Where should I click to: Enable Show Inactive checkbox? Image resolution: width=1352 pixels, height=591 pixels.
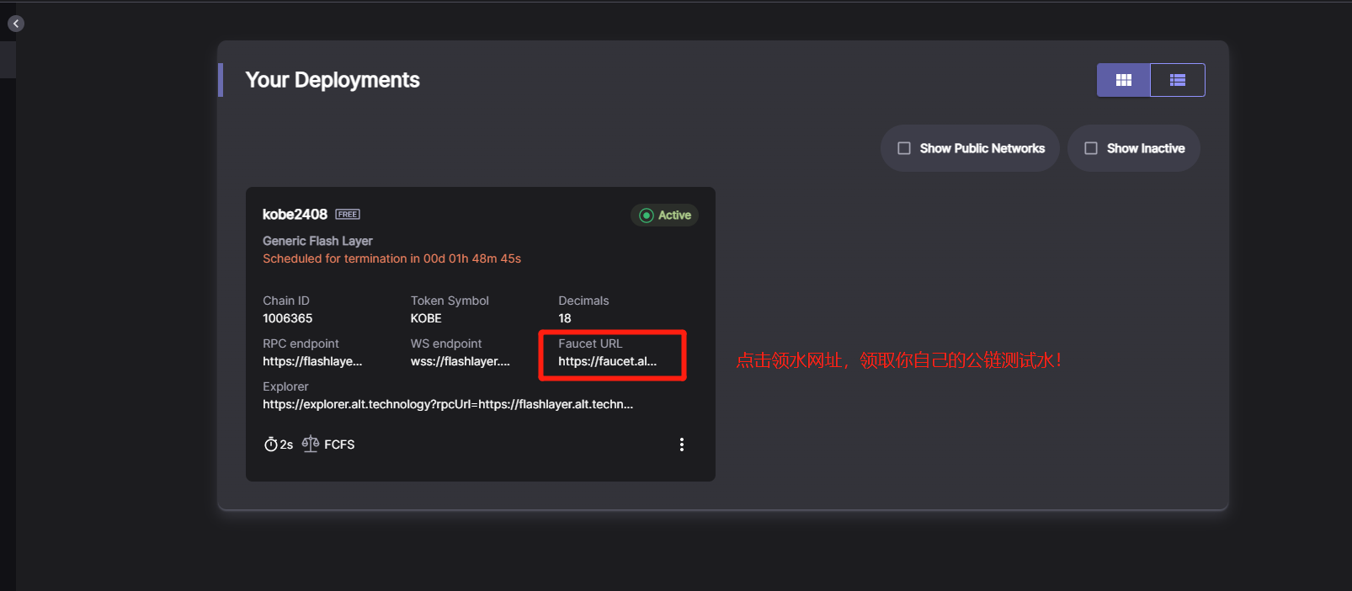(x=1091, y=148)
